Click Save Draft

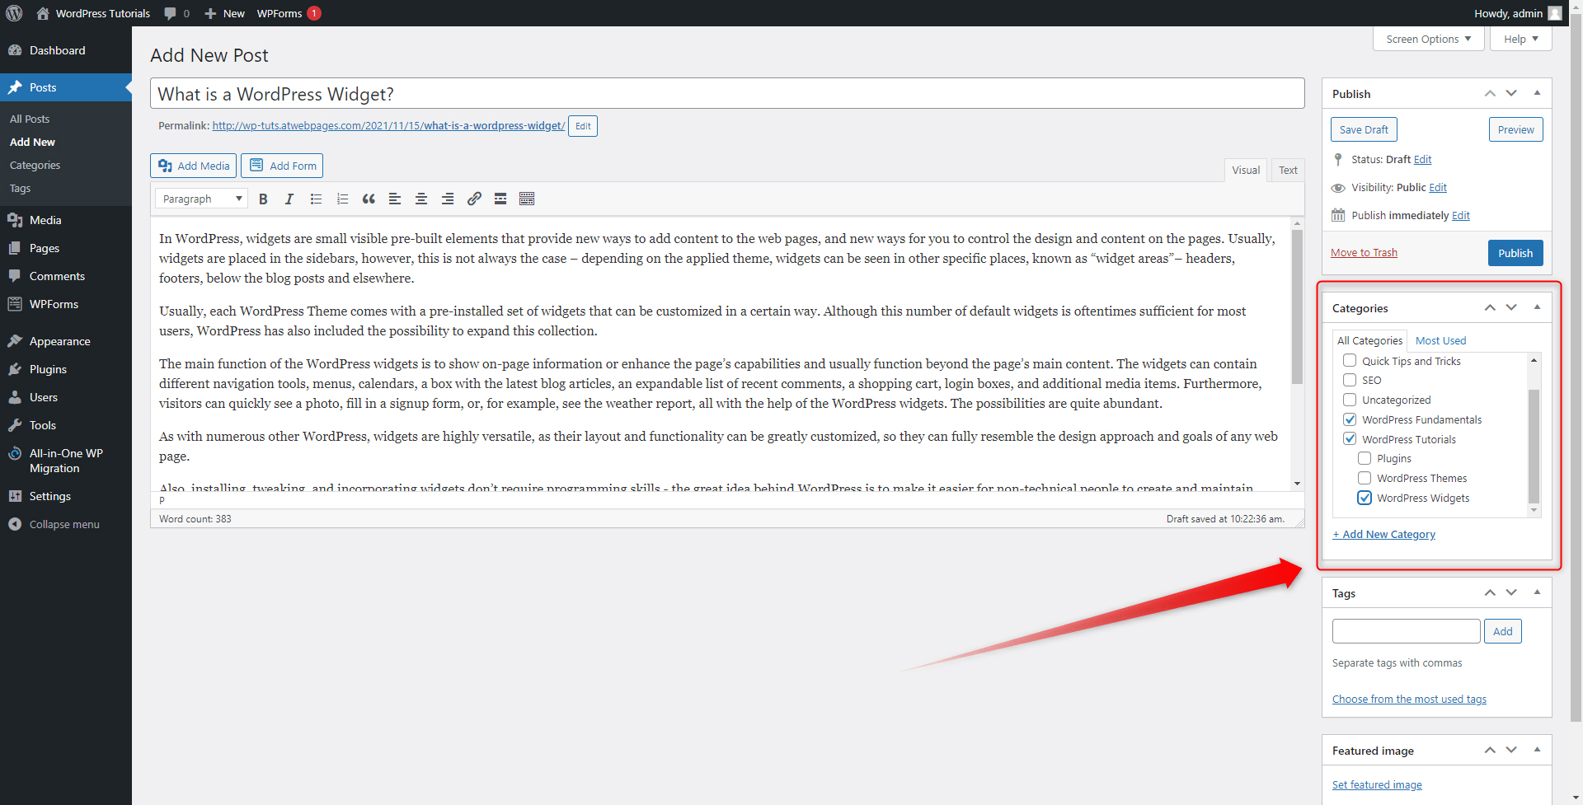(1364, 129)
